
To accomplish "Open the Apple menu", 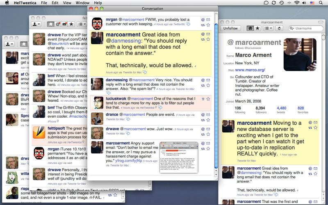I will point(7,3).
